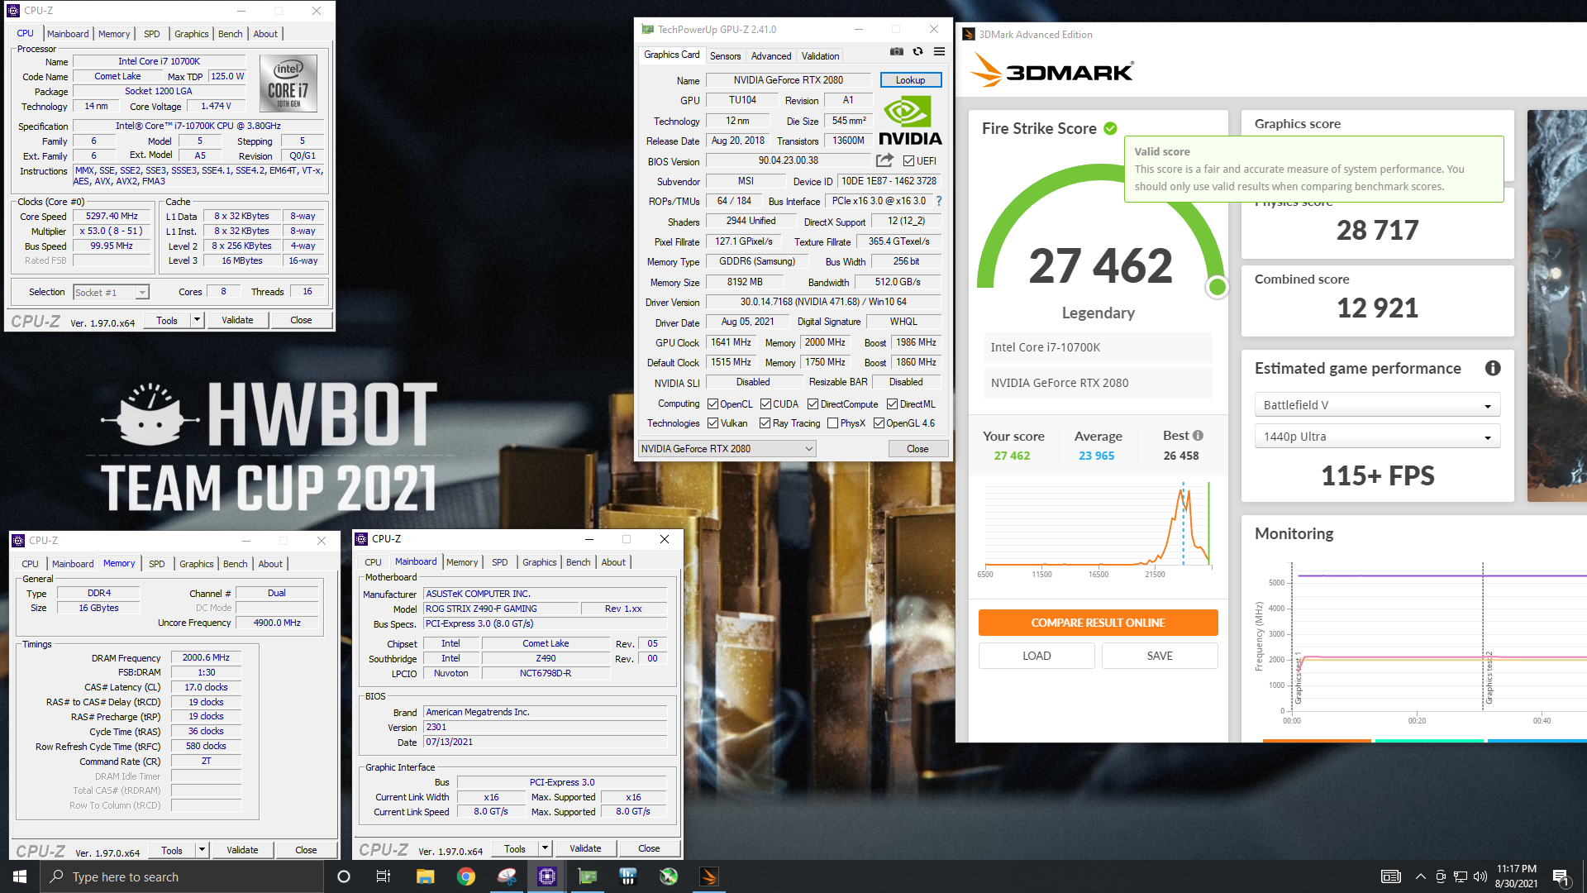Click the Best score info icon

pos(1199,435)
